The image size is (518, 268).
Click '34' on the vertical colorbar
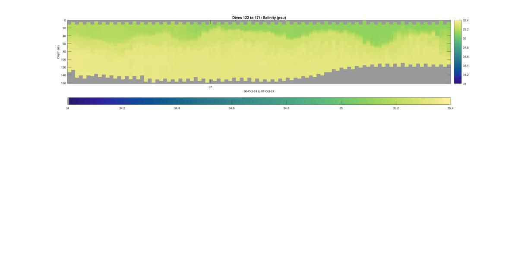pyautogui.click(x=464, y=84)
